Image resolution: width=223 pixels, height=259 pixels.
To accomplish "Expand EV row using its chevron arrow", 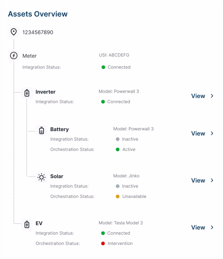I will [x=212, y=227].
